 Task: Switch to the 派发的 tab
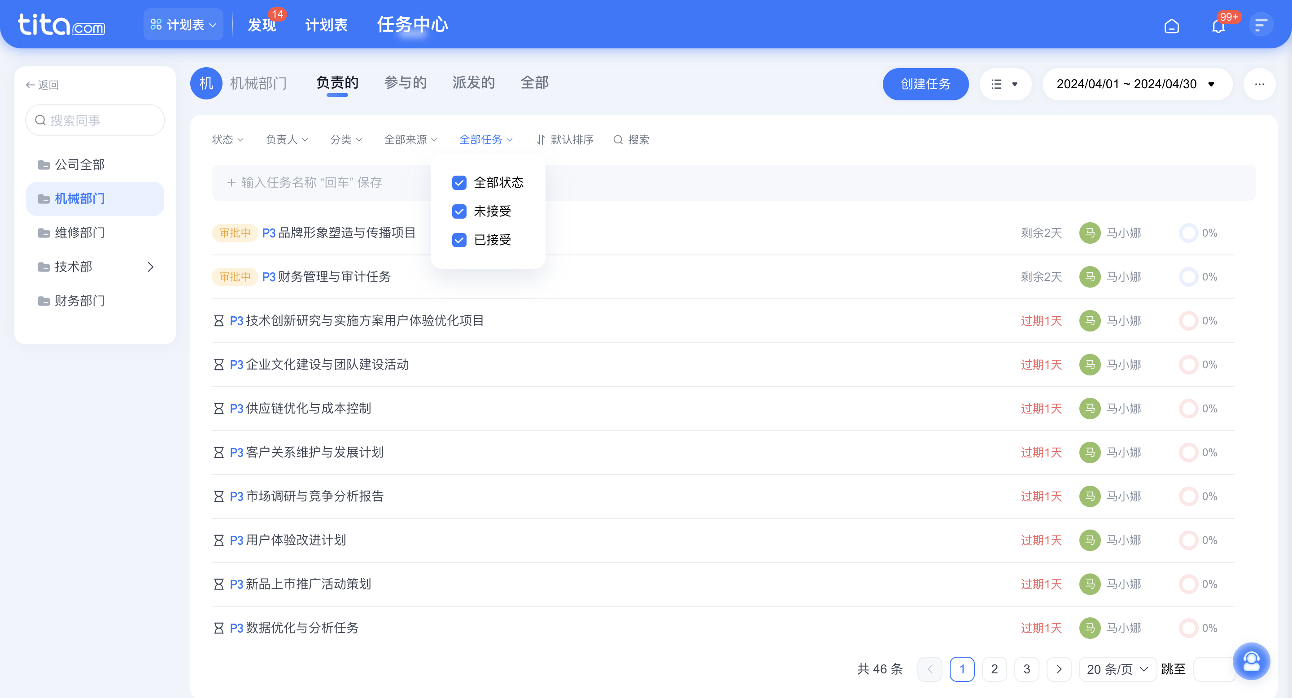[x=473, y=82]
